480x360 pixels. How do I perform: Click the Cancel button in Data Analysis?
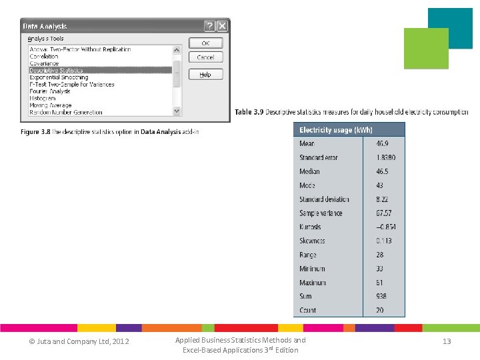[x=206, y=57]
